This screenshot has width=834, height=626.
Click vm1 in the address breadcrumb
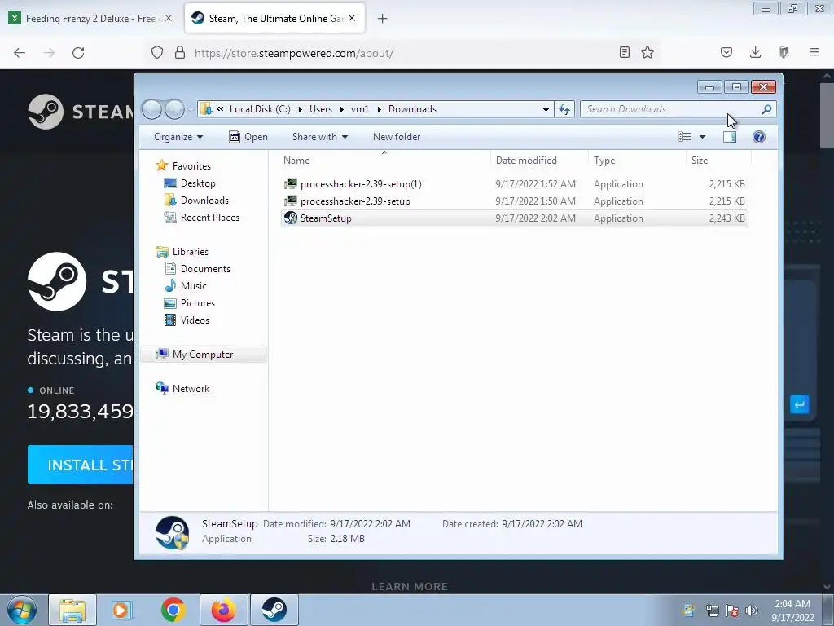click(359, 109)
